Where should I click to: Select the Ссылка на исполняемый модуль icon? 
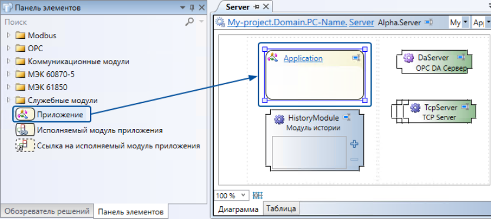(x=25, y=145)
